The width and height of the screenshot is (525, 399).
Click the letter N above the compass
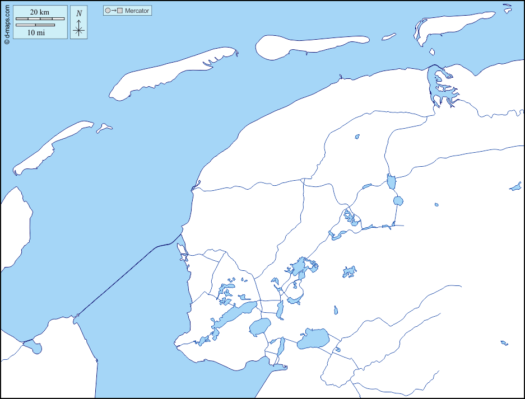(x=79, y=13)
